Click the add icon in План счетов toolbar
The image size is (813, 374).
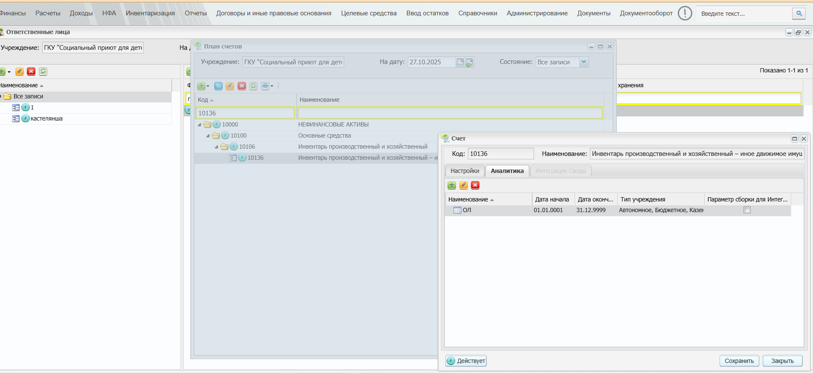pos(201,86)
